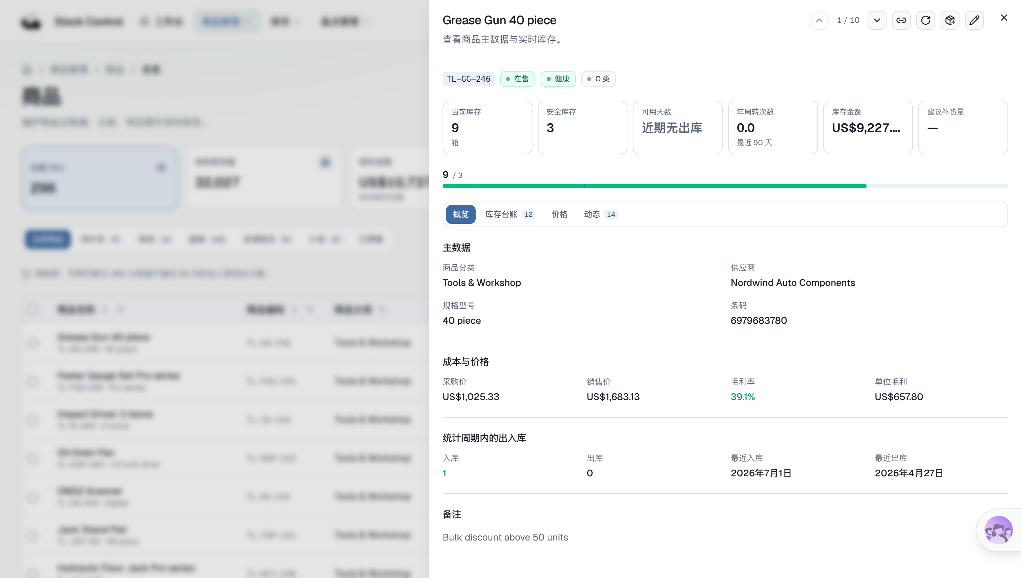Click the 年周转次数 card

point(772,127)
